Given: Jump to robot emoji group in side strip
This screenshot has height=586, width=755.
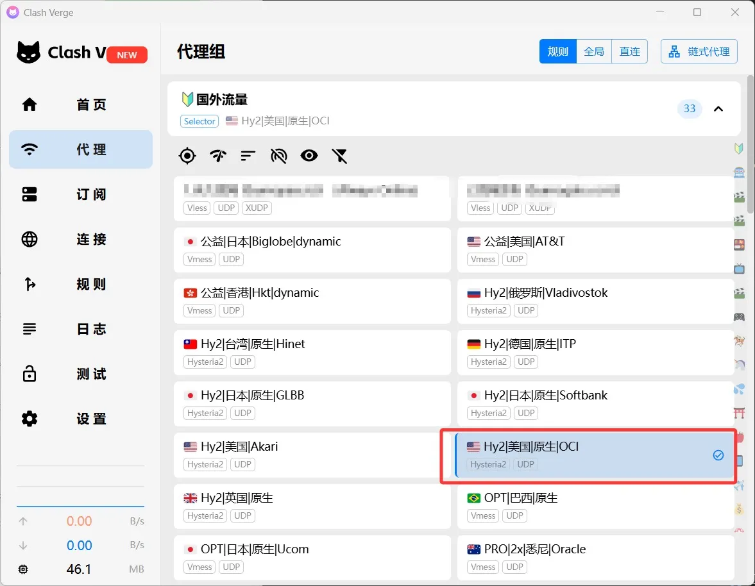Looking at the screenshot, I should point(739,172).
